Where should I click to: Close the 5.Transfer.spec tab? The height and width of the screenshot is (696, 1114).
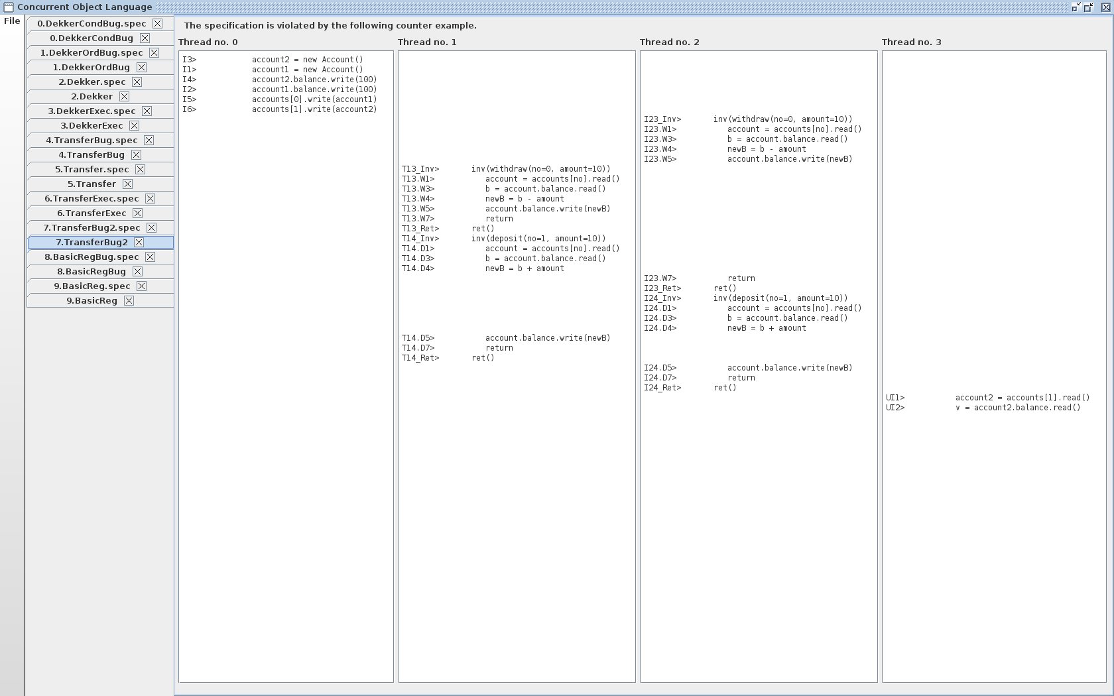[140, 169]
